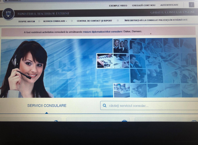Viewport: 198px width, 145px height.
Task: Open Centrul de Contact și Suport
Action: point(94,21)
